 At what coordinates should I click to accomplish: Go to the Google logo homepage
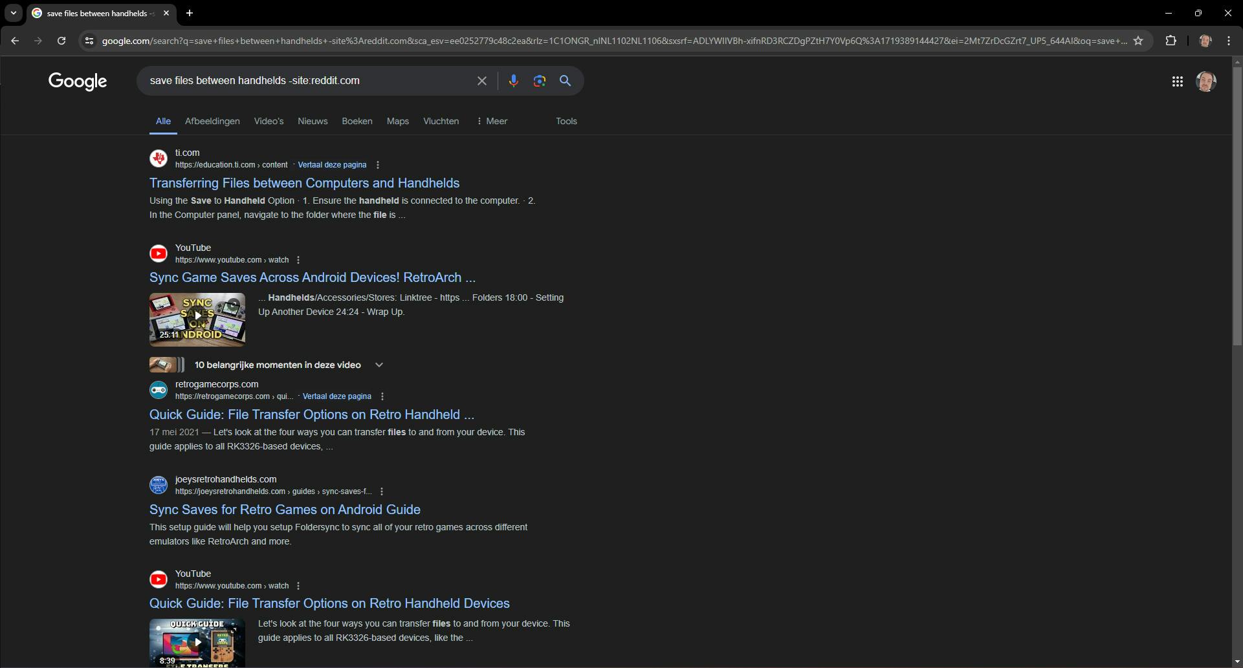pos(78,81)
